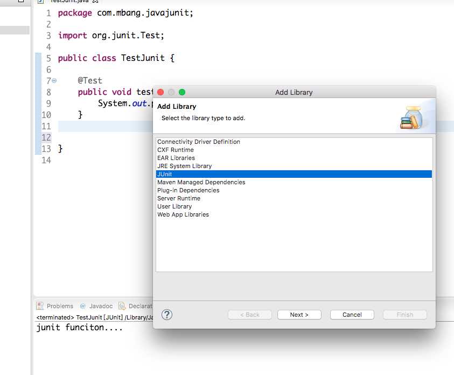Click terminated TestJunit console header

[x=95, y=317]
